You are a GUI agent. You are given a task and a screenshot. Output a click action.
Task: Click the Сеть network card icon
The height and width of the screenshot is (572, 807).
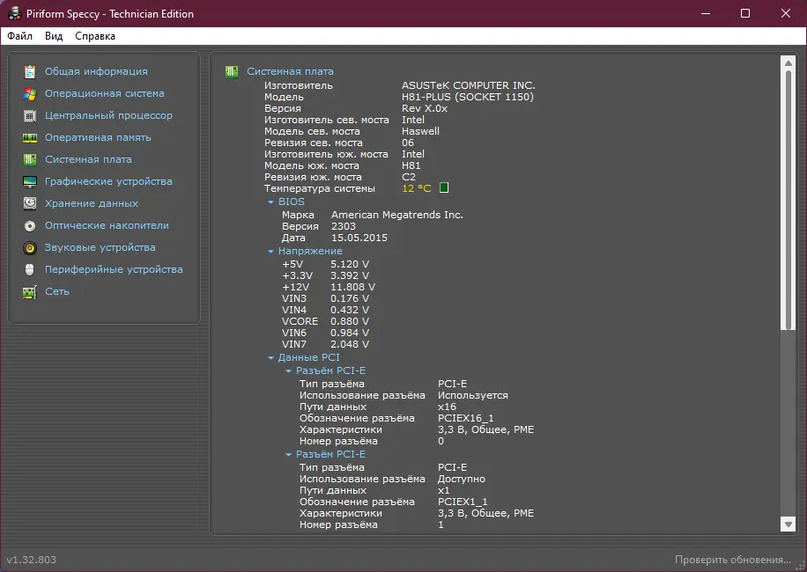(30, 292)
